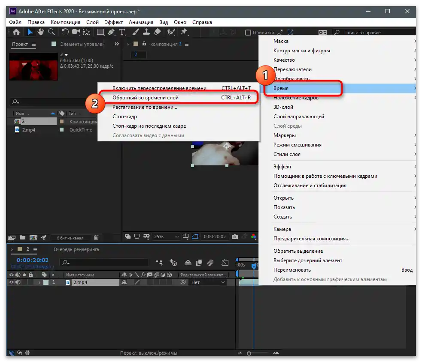Click the Очередь рендеринга tab

[x=76, y=249]
